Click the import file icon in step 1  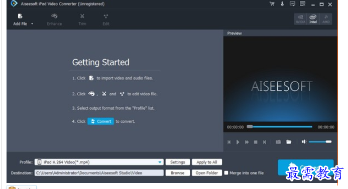[x=91, y=78]
